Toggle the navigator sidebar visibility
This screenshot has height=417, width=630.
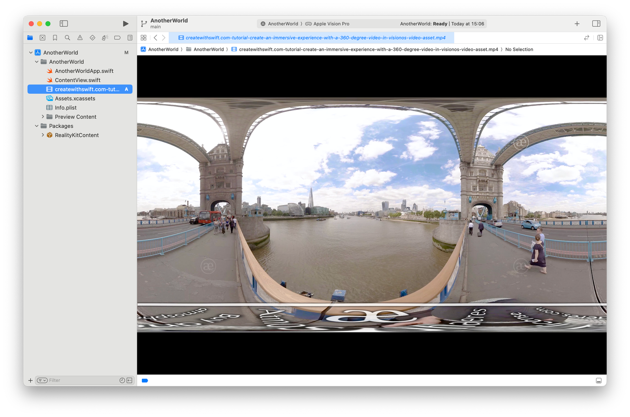point(63,23)
